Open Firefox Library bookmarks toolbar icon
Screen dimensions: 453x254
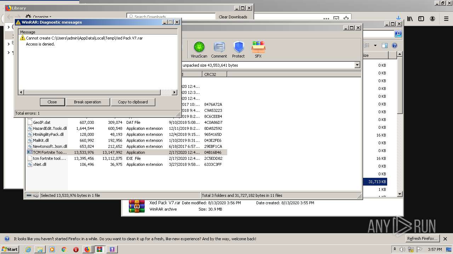tap(410, 19)
